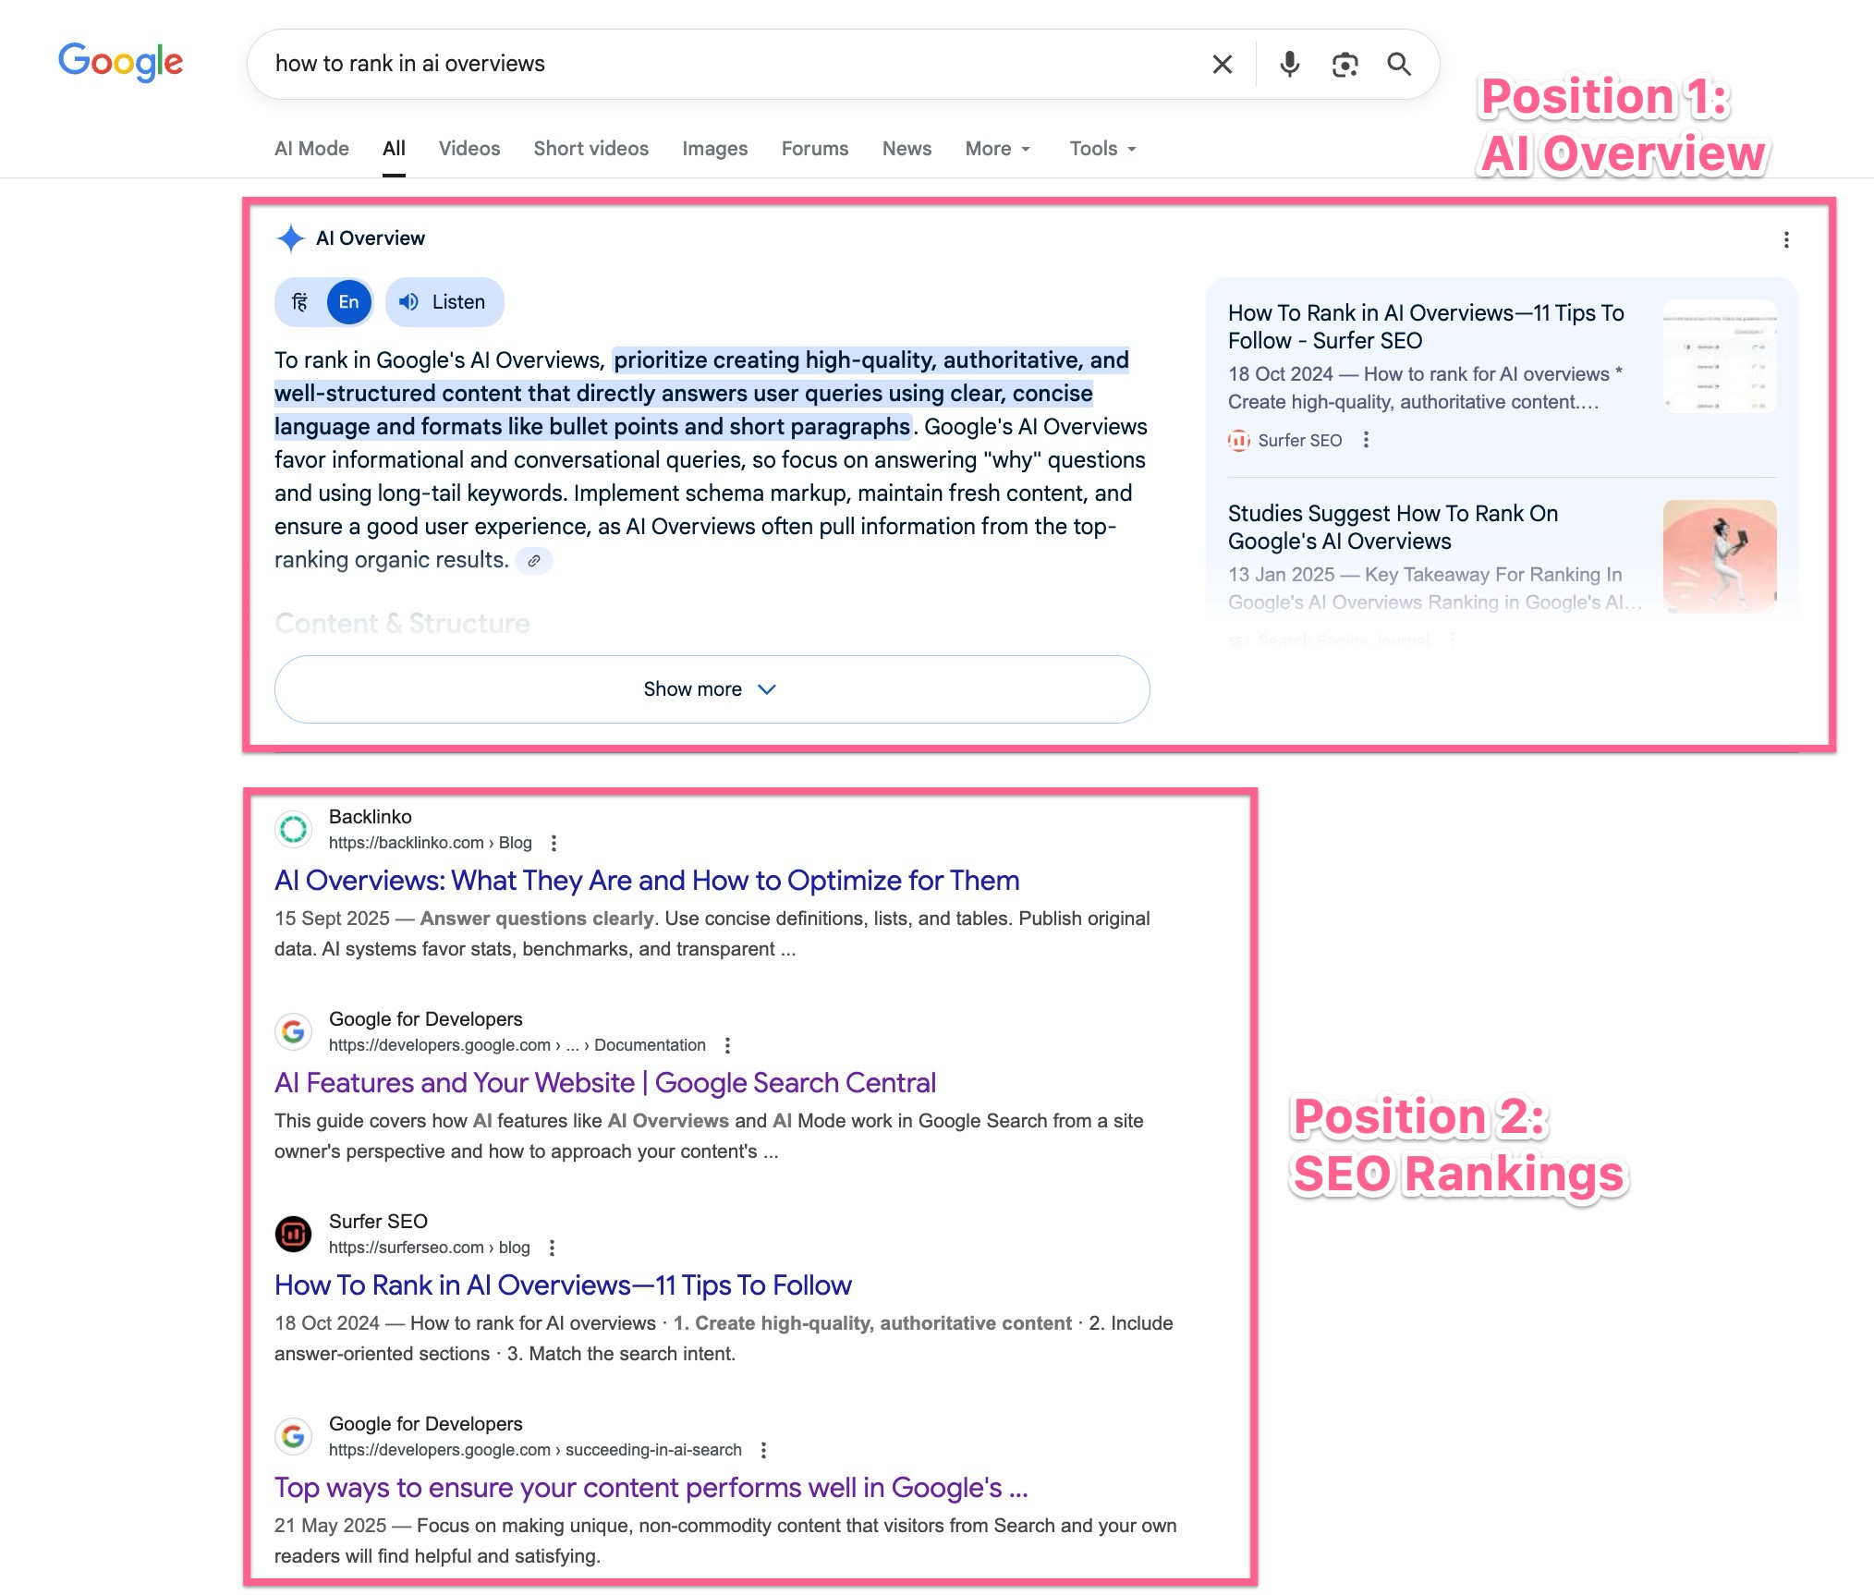Image resolution: width=1874 pixels, height=1595 pixels.
Task: Open three-dot menu beside Documentation breadcrumb
Action: [727, 1045]
